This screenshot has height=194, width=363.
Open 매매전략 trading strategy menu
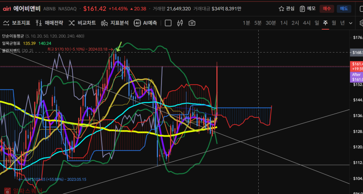click(49, 23)
